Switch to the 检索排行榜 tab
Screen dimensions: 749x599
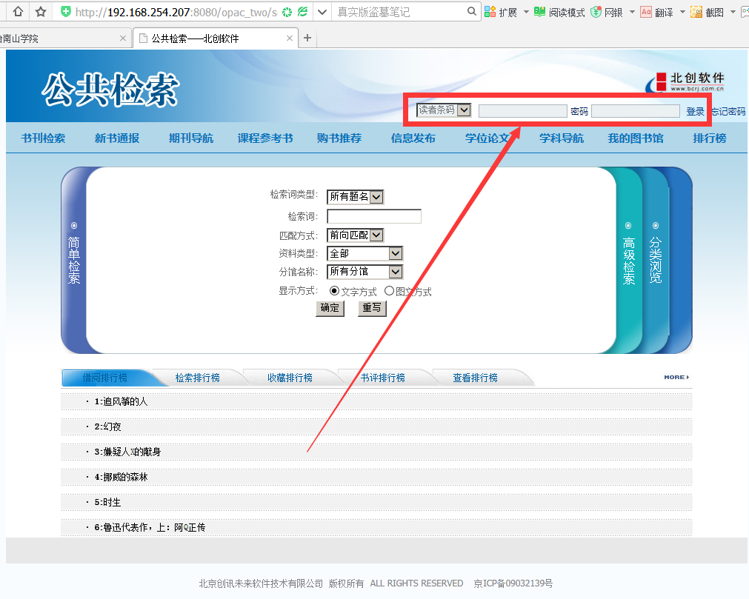click(x=197, y=378)
